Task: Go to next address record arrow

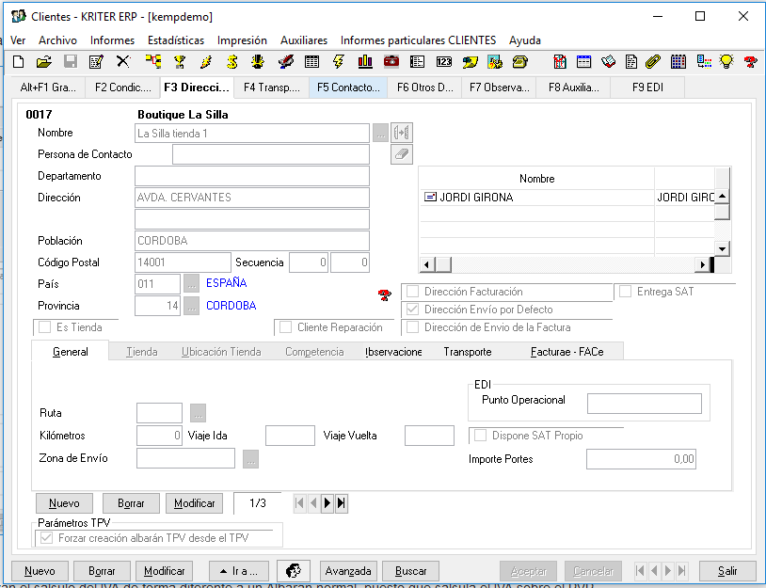Action: (327, 503)
